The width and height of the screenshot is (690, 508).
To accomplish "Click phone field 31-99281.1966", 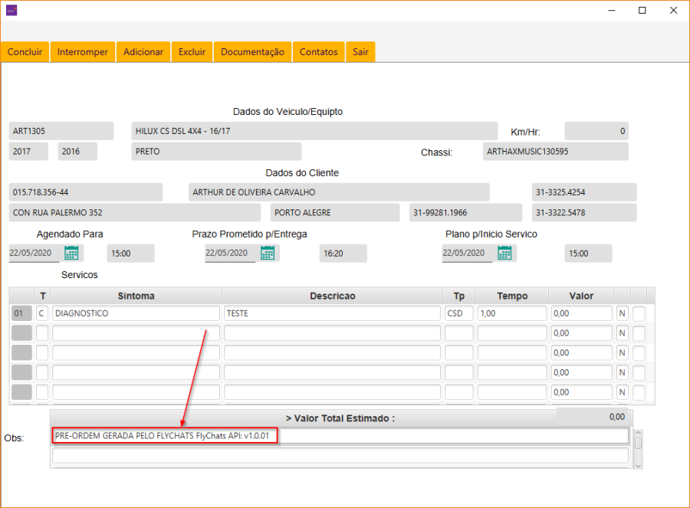I will (465, 212).
